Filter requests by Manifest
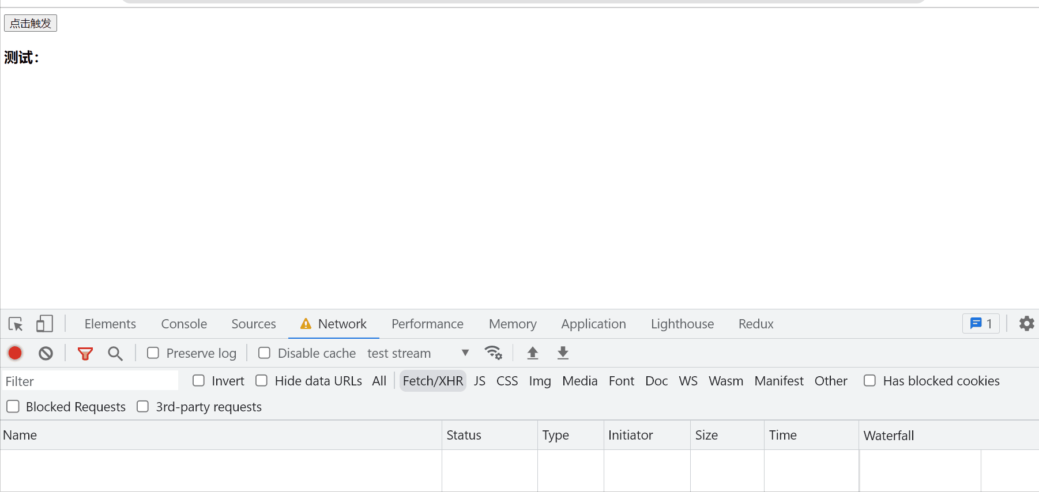1039x492 pixels. [x=779, y=381]
